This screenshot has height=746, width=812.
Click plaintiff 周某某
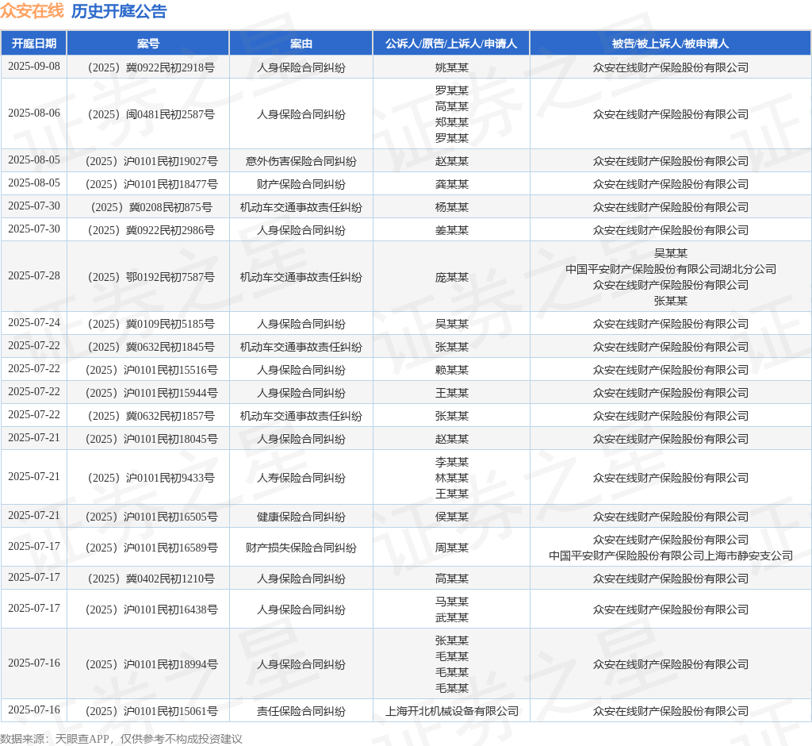click(451, 548)
